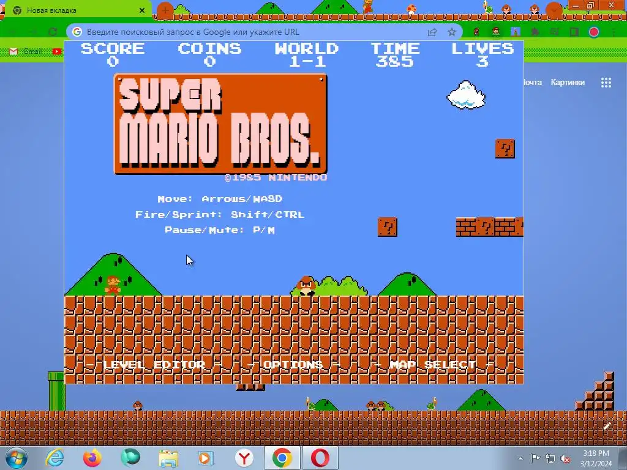
Task: Click the uppermost question block near the cloud
Action: [505, 149]
